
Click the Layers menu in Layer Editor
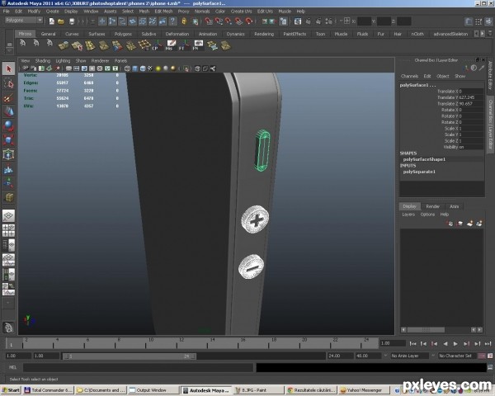tap(408, 214)
